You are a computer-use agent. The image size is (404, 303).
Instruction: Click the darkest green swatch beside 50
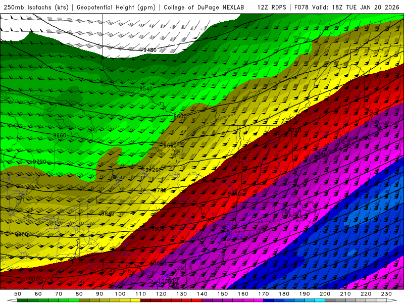(x=23, y=300)
